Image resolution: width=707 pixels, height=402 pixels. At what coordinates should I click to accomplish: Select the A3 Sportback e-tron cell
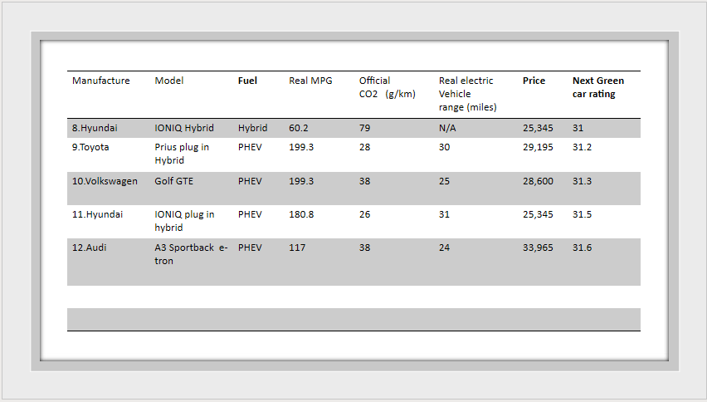coord(190,254)
